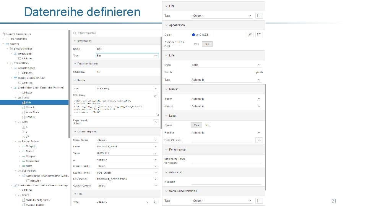
Task: Click the CSS Classes input field
Action: click(222, 140)
